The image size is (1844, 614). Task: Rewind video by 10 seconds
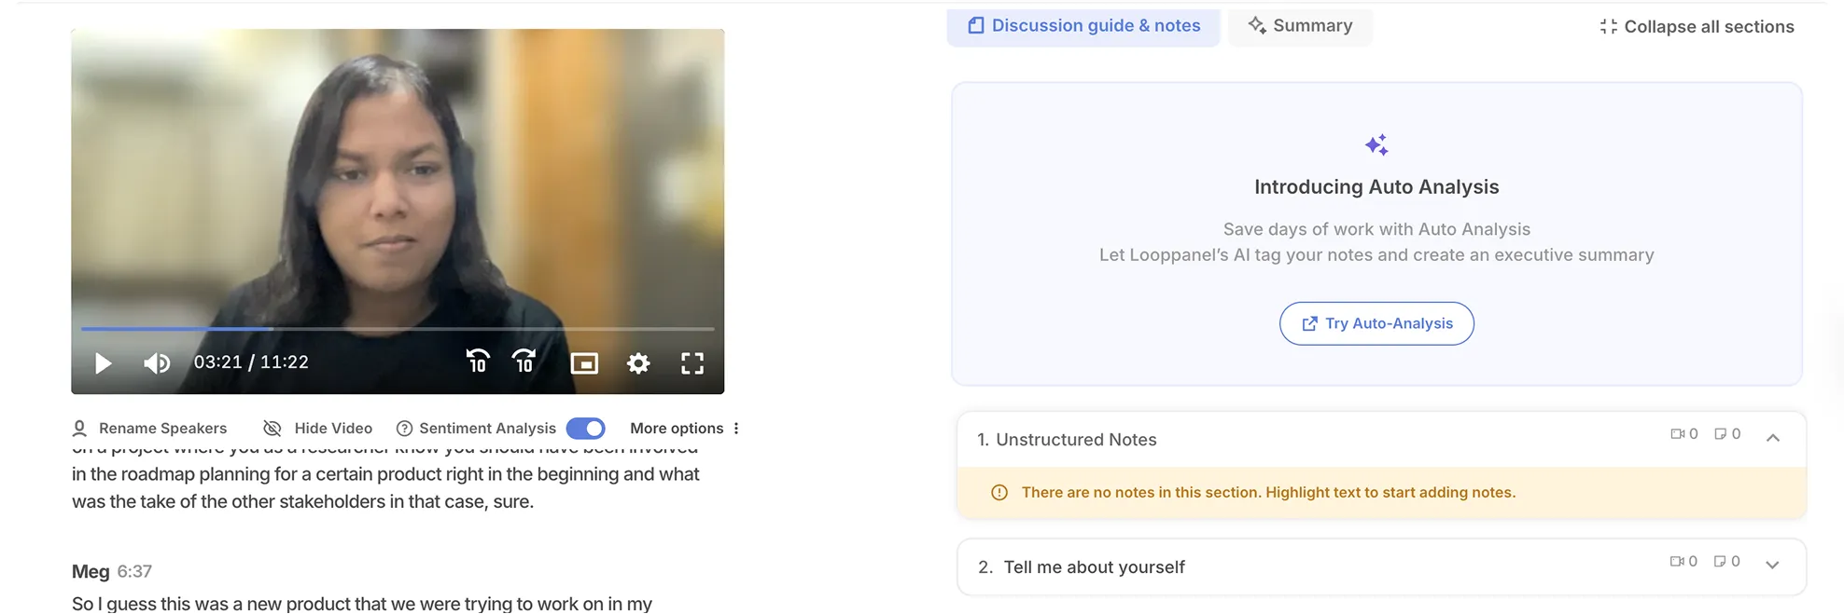tap(478, 362)
